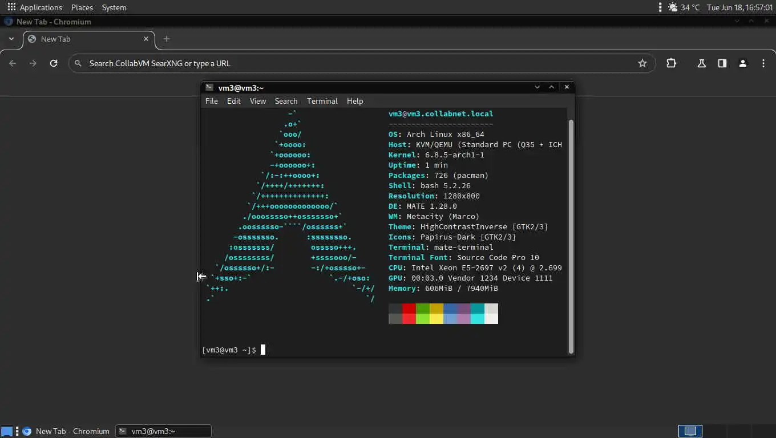Open the panel clock showing Tue Jun 18

(739, 7)
